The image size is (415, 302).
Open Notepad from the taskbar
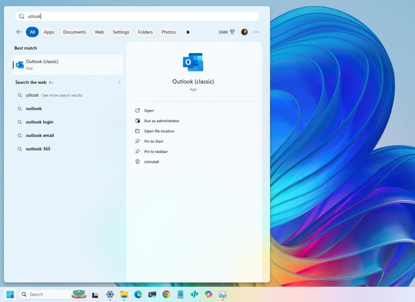coord(180,294)
